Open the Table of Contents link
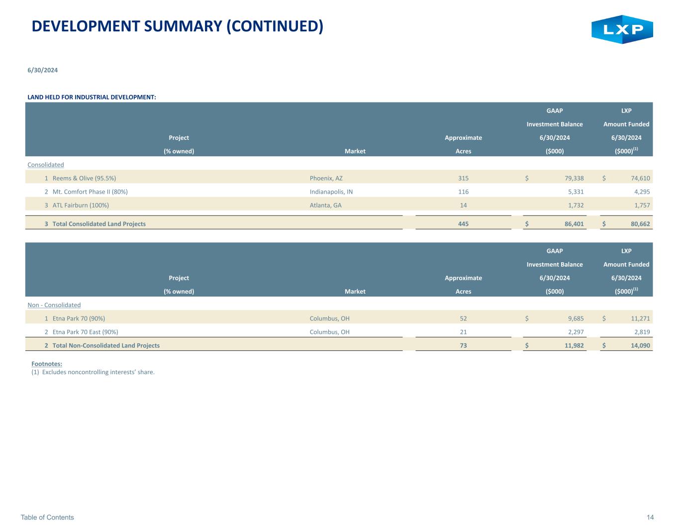The height and width of the screenshot is (525, 679). [x=47, y=518]
